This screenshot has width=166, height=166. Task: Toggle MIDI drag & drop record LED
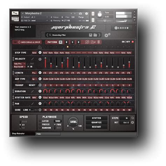tap(15, 42)
